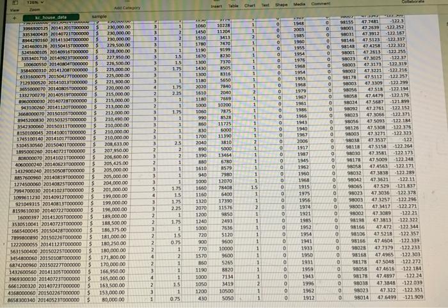The image size is (448, 308).
Task: Select price cell 171,800.00
Action: click(x=108, y=257)
